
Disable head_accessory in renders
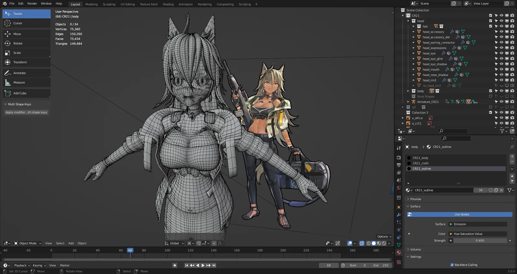click(512, 32)
